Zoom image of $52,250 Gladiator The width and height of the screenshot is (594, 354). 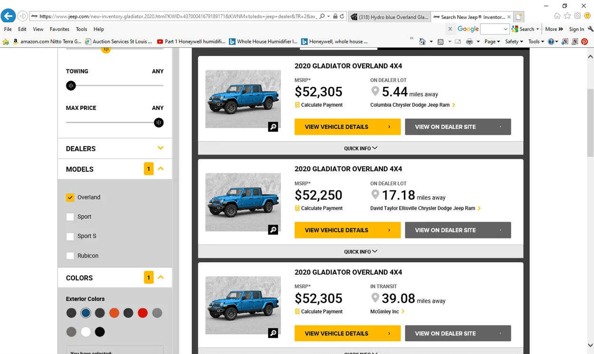(273, 230)
